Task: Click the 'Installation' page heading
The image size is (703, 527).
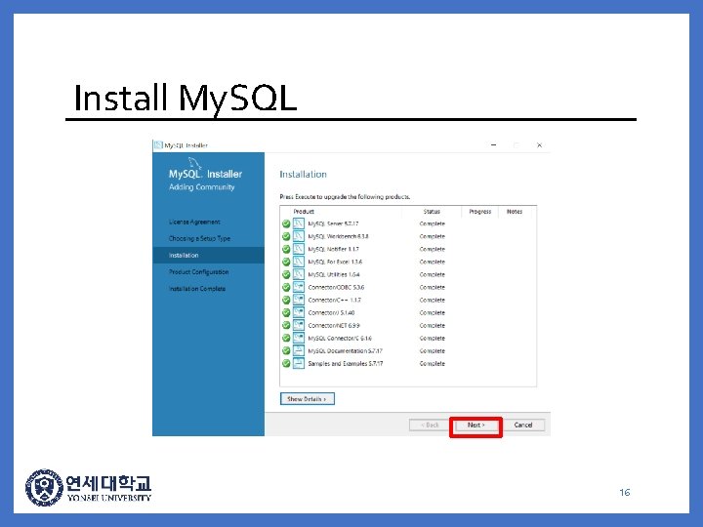Action: tap(303, 175)
